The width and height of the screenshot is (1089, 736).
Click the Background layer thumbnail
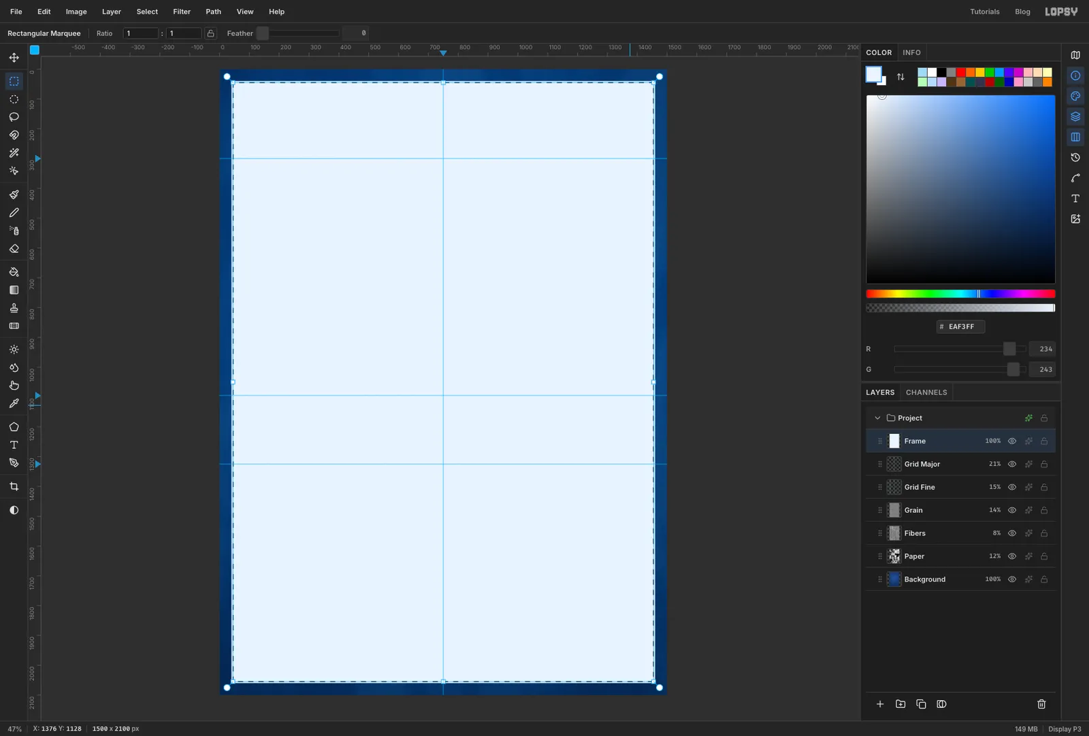894,580
